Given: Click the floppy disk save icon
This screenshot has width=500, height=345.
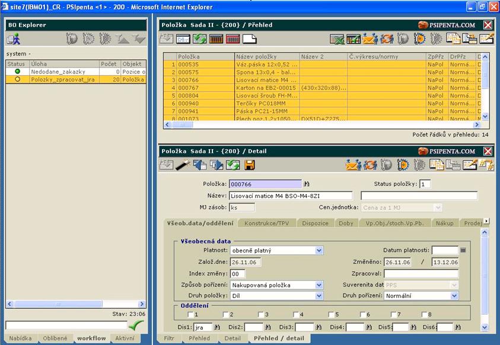Looking at the screenshot, I should pyautogui.click(x=249, y=165).
